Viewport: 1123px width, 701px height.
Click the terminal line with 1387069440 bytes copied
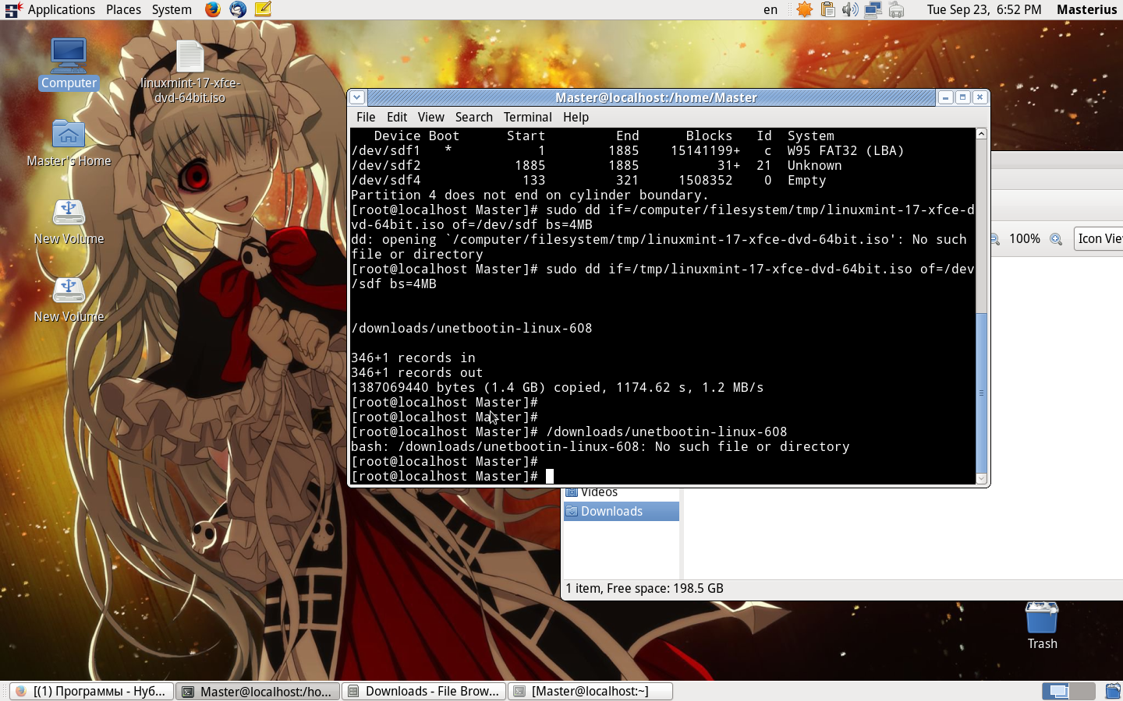[557, 387]
